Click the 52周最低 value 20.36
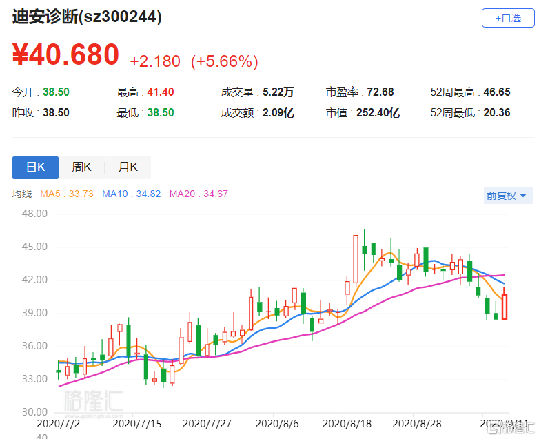 pyautogui.click(x=497, y=112)
